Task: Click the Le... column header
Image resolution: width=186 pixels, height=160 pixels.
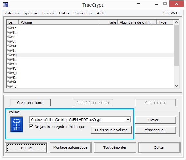Action: click(x=13, y=22)
